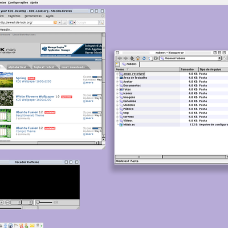228x228 pixels.
Task: Open White Flowers Wallpaper 1.0 link
Action: 38,96
